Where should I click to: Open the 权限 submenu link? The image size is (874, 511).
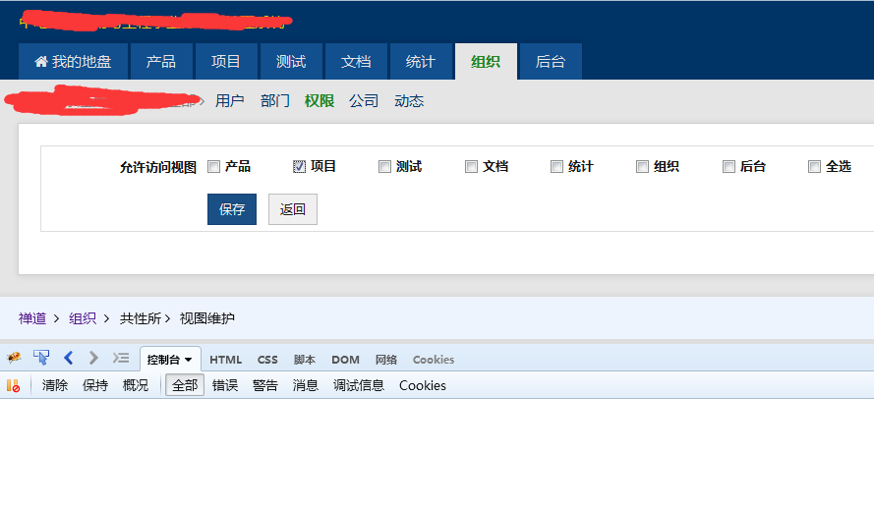pyautogui.click(x=320, y=101)
